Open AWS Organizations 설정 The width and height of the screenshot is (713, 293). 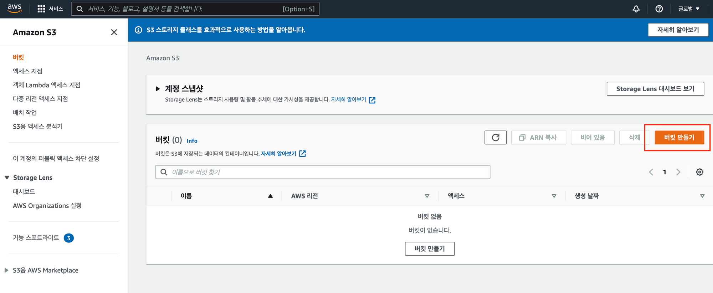point(47,206)
